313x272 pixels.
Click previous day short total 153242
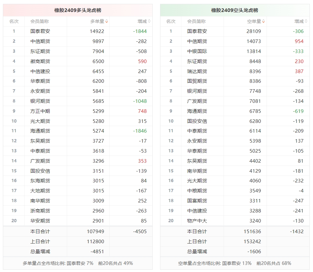[252, 242]
